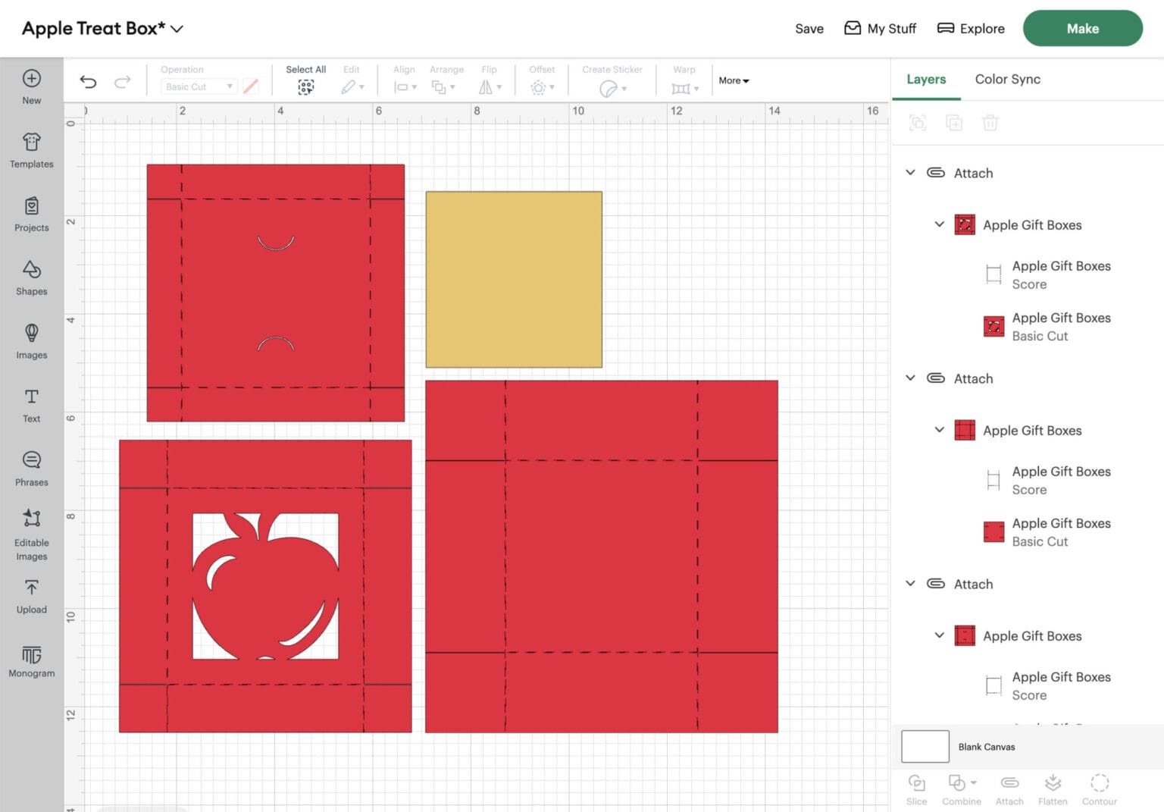Viewport: 1164px width, 812px height.
Task: Open the project name dropdown arrow
Action: [177, 29]
